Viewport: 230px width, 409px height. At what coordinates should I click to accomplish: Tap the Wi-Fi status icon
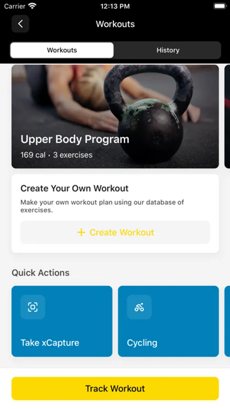(x=33, y=6)
